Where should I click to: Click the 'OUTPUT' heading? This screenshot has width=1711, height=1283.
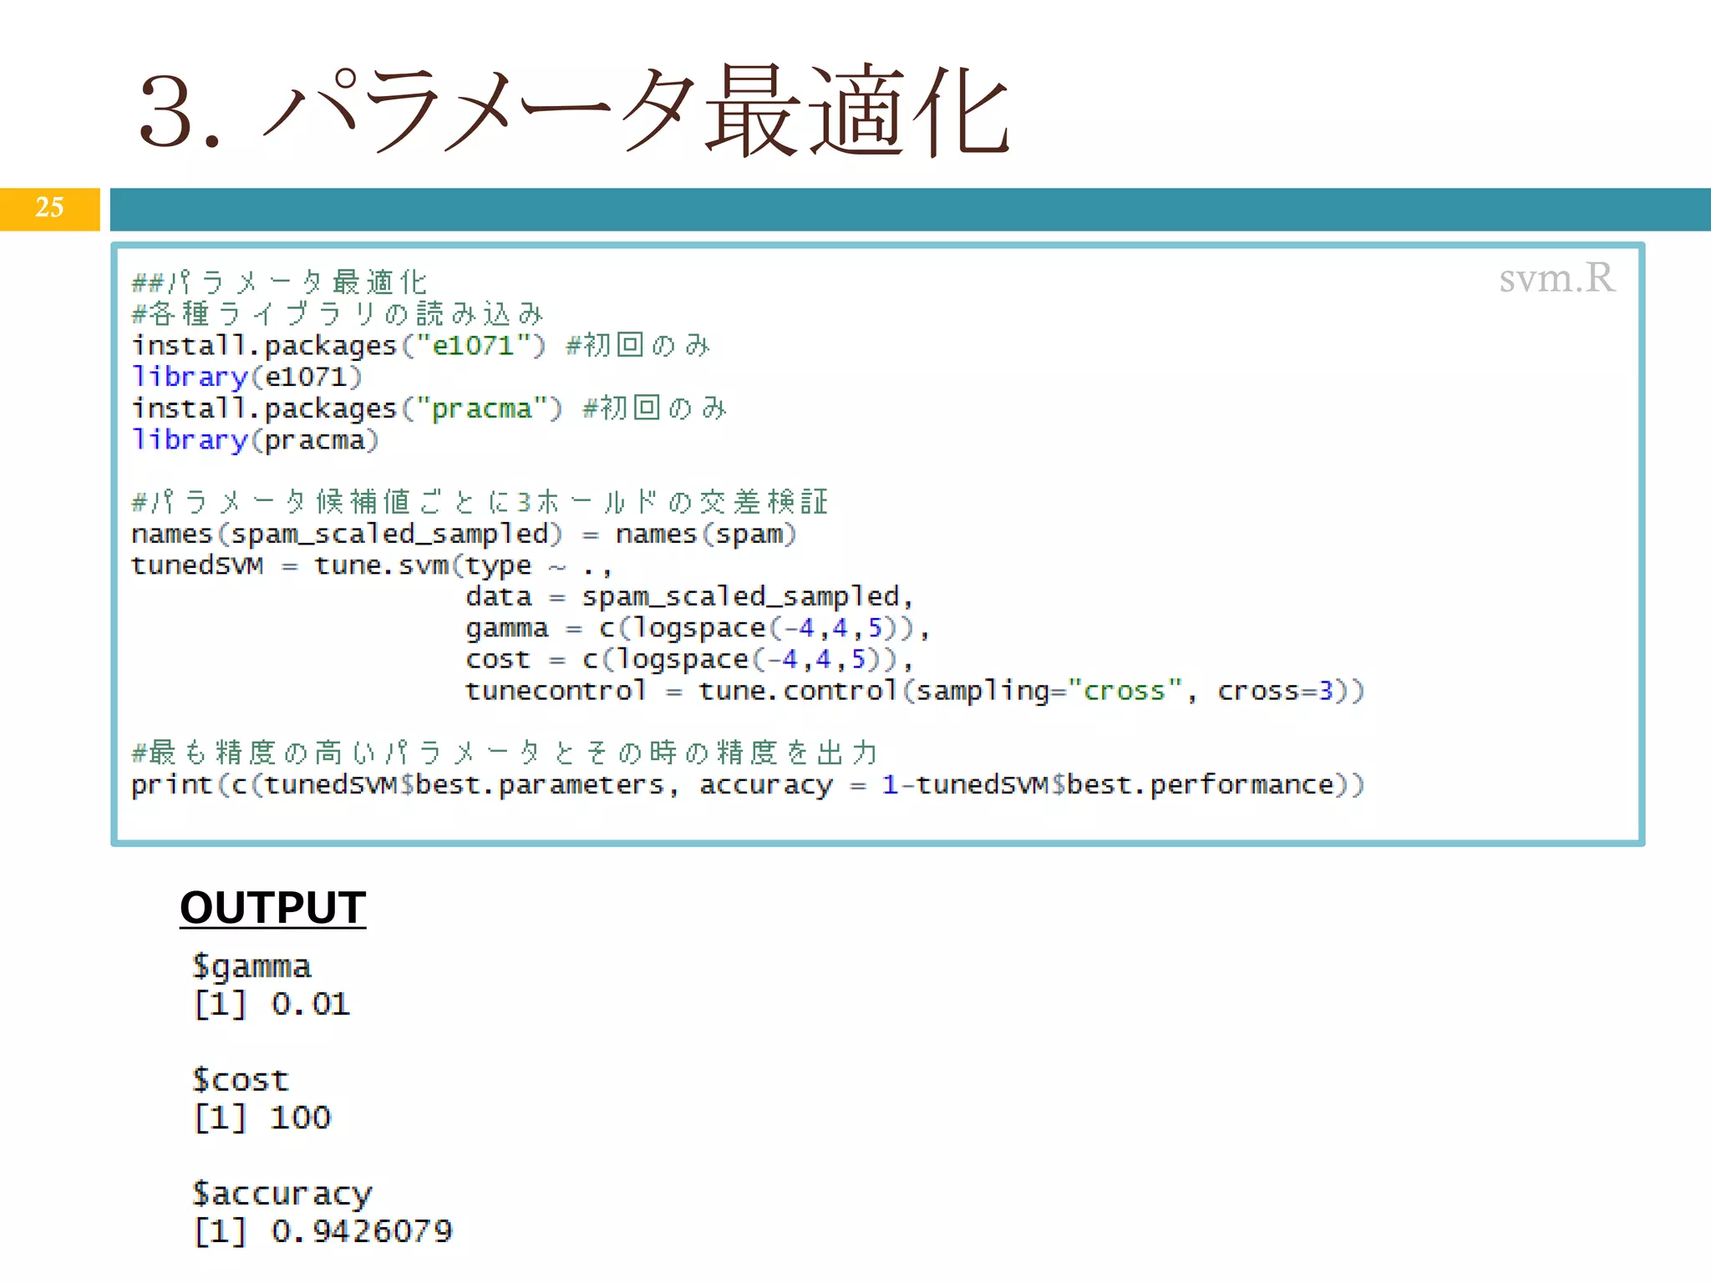pos(273,908)
